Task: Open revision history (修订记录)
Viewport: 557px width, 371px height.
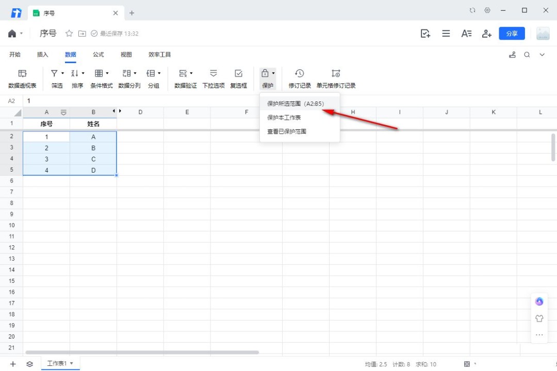Action: pos(300,78)
